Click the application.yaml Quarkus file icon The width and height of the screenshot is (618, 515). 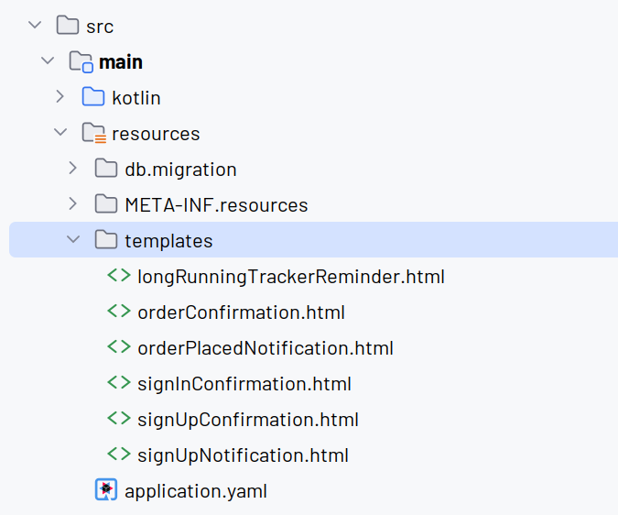106,489
